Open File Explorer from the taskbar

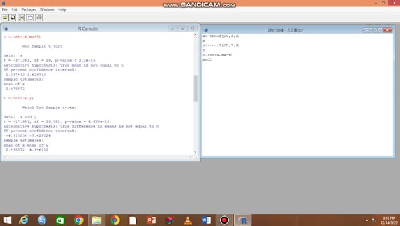coord(96,220)
